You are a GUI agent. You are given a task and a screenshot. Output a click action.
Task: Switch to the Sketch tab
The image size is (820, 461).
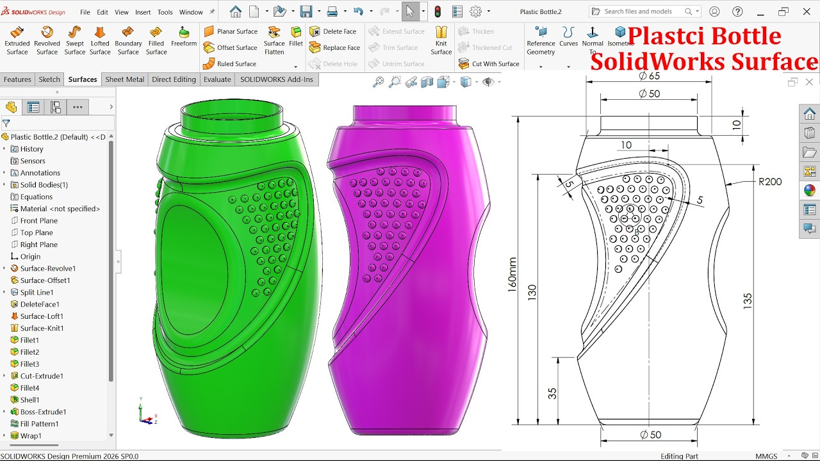click(x=49, y=79)
